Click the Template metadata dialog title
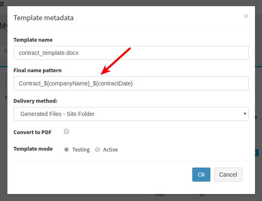This screenshot has width=262, height=201. tap(43, 18)
